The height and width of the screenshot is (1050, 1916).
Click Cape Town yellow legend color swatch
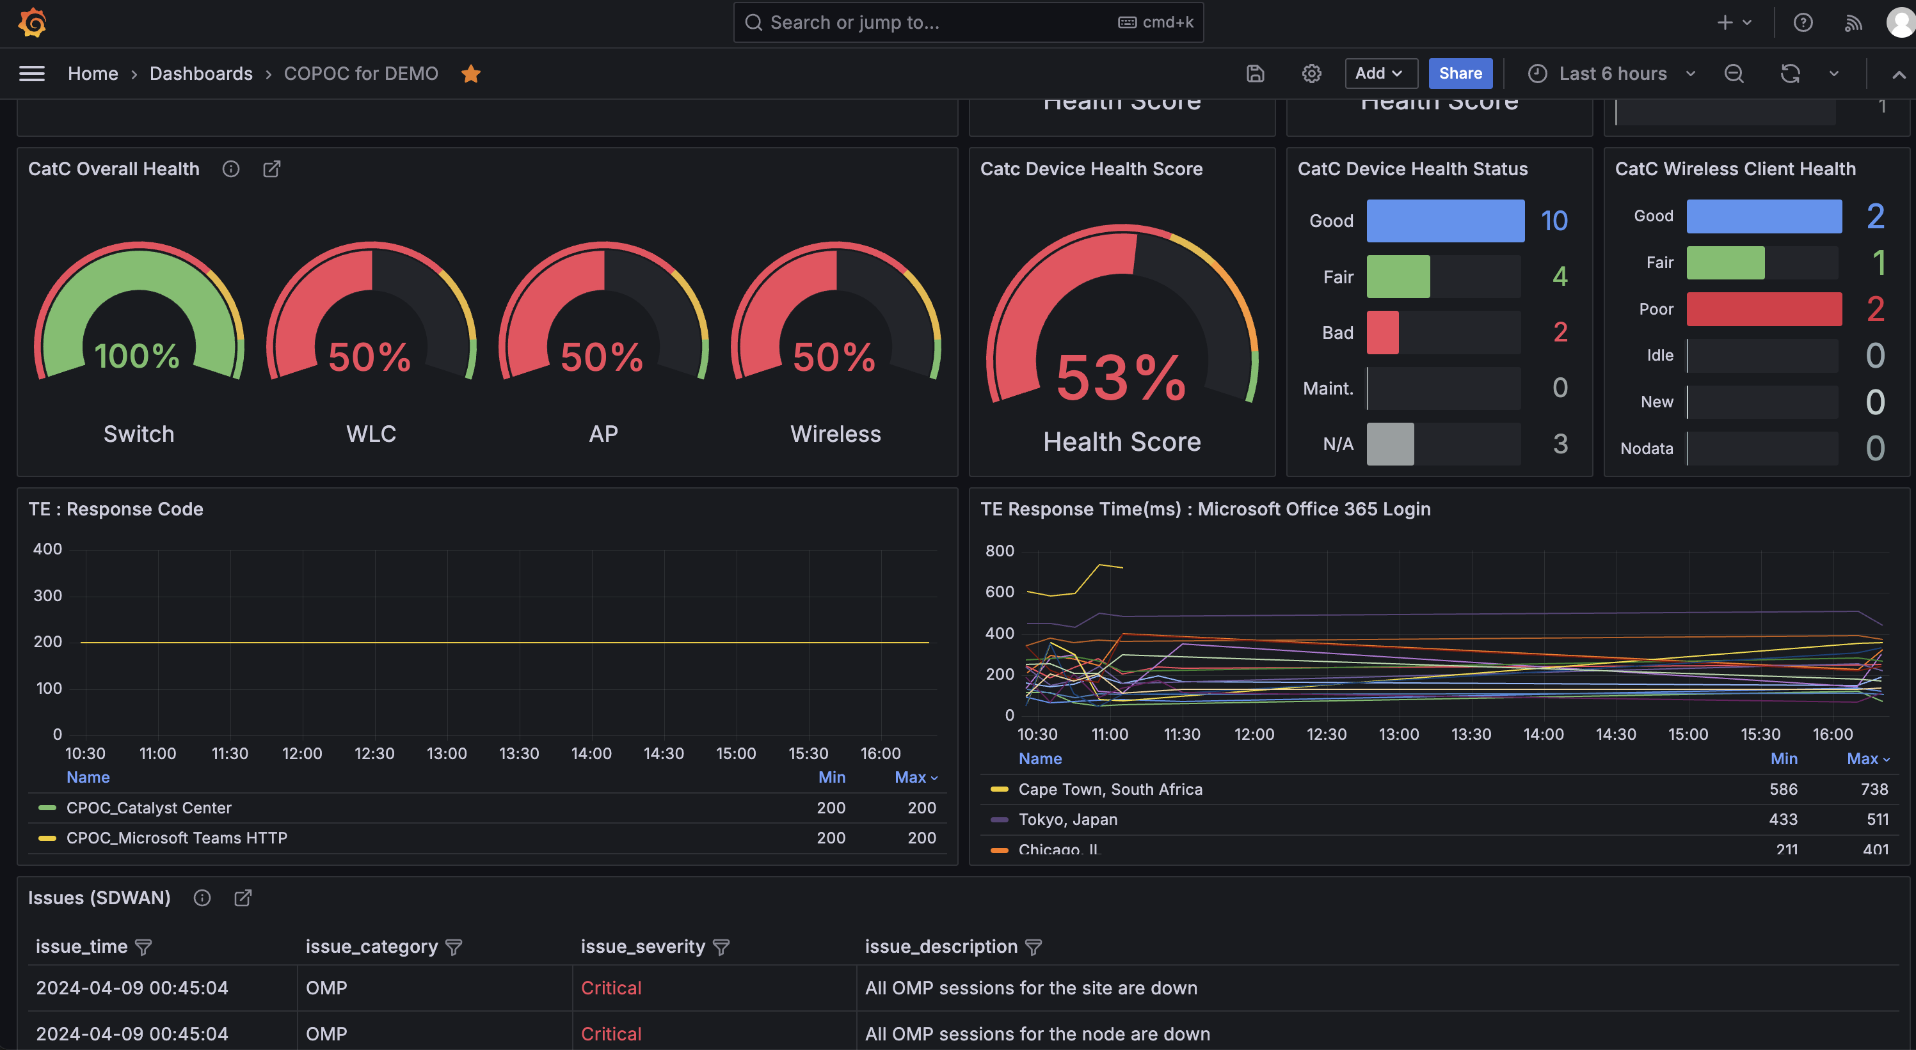click(x=999, y=789)
